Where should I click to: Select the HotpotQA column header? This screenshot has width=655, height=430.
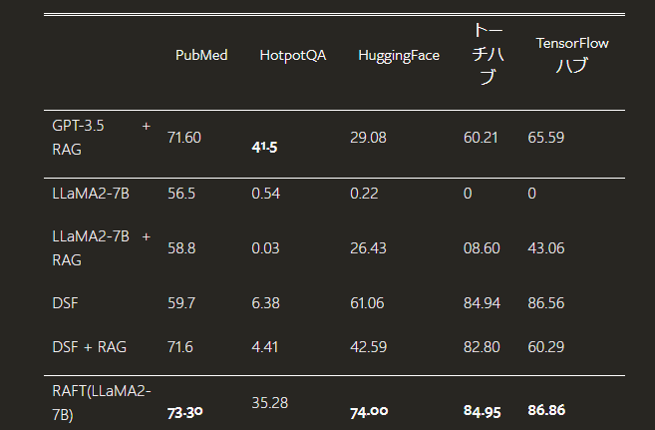[292, 55]
